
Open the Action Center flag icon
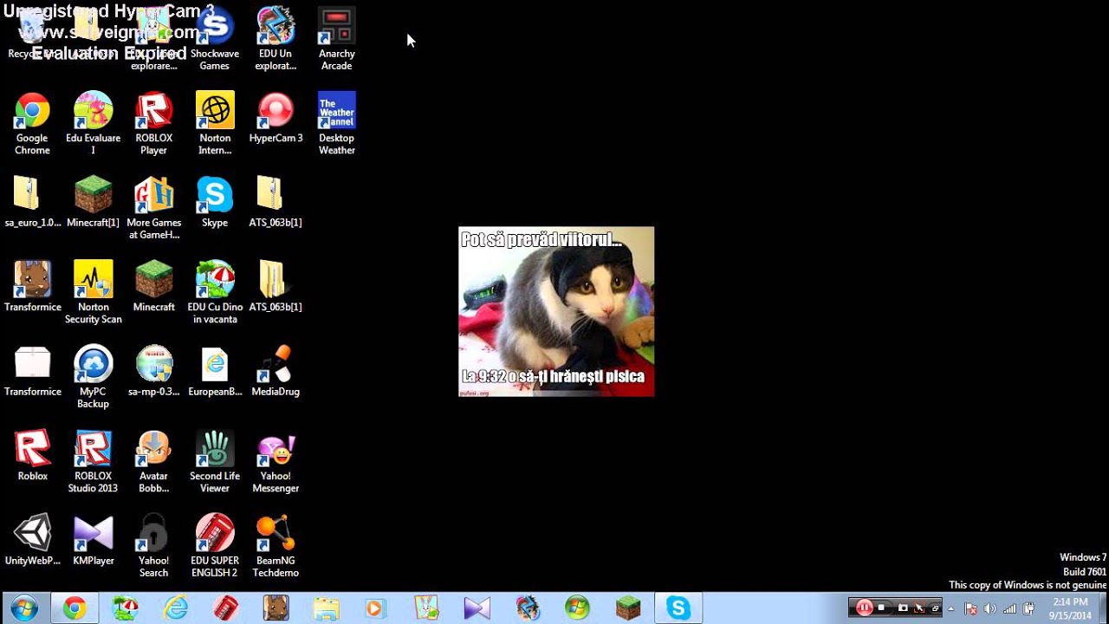point(971,608)
